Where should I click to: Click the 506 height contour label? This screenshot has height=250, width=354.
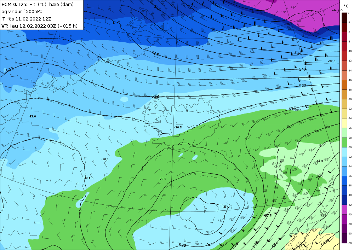(x=218, y=6)
